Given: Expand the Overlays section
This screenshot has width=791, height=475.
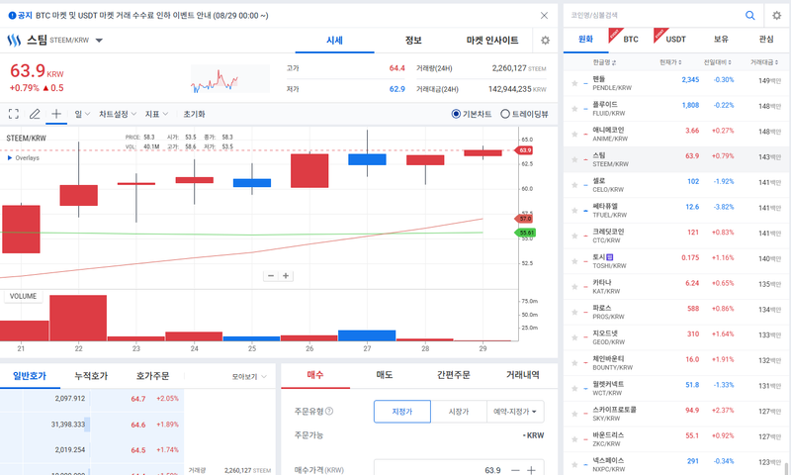Looking at the screenshot, I should [x=23, y=158].
